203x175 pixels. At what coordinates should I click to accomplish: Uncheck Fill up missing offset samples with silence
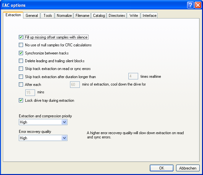(21, 37)
